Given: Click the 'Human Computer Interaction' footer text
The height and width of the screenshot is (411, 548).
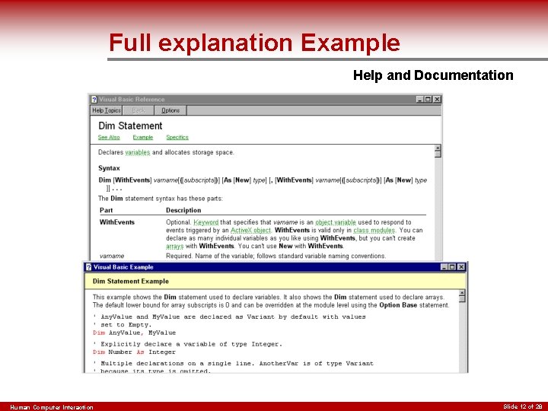Looking at the screenshot, I should [52, 407].
